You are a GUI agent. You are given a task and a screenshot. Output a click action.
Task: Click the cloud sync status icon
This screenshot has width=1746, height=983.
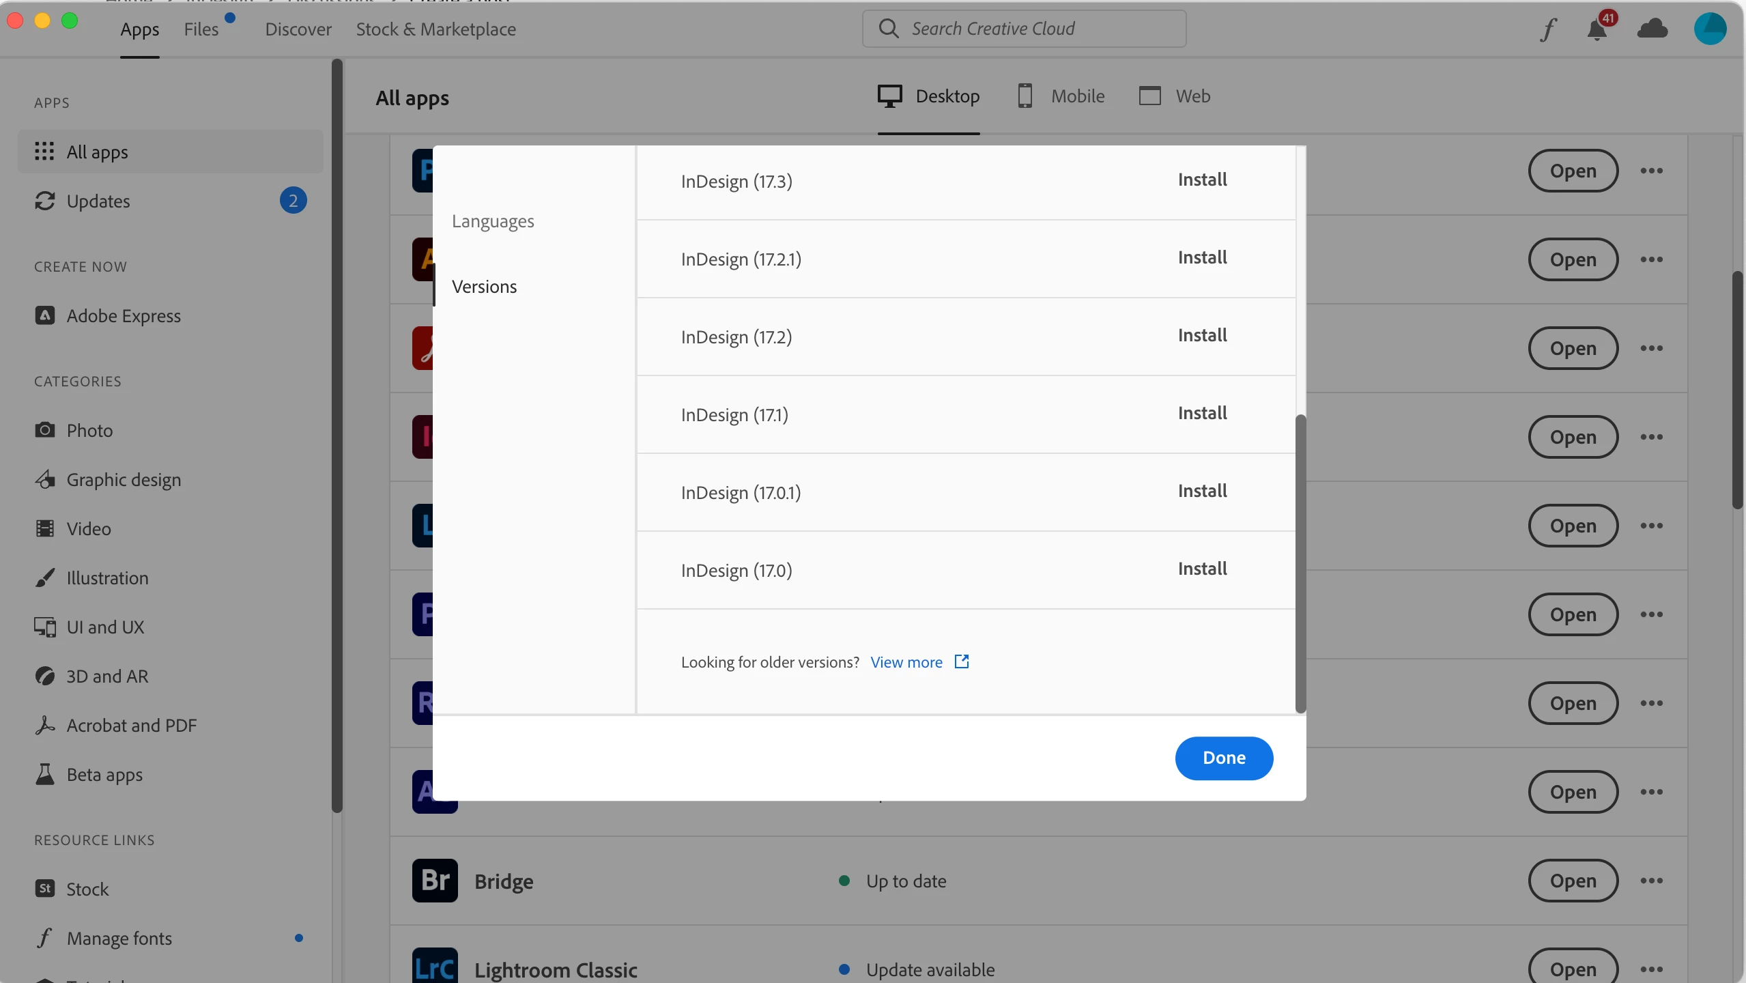tap(1652, 29)
